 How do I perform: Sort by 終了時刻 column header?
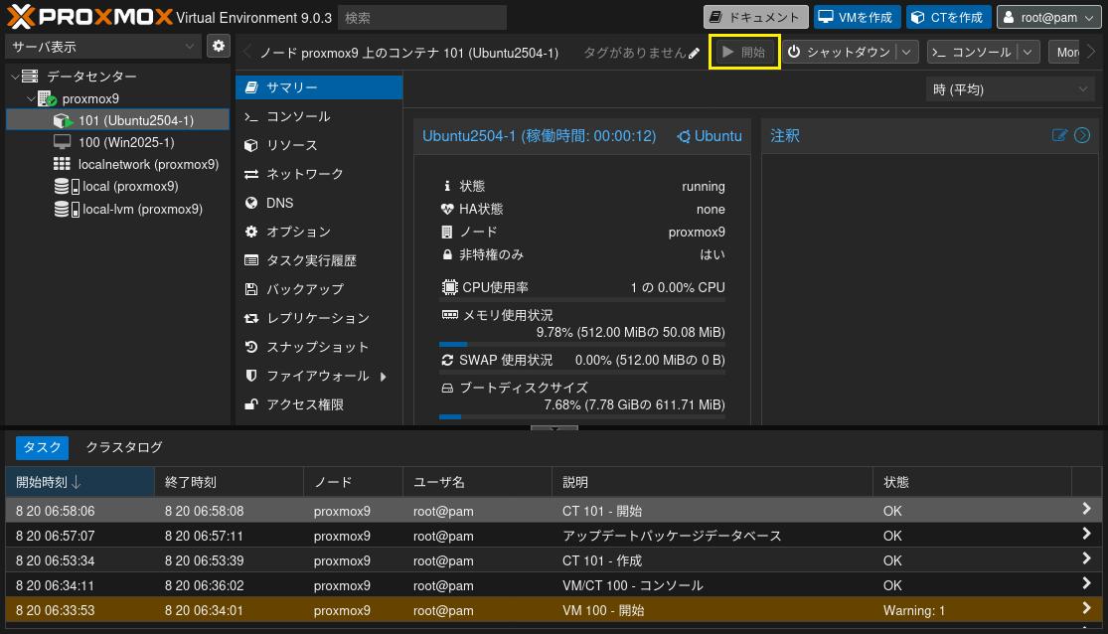point(229,482)
